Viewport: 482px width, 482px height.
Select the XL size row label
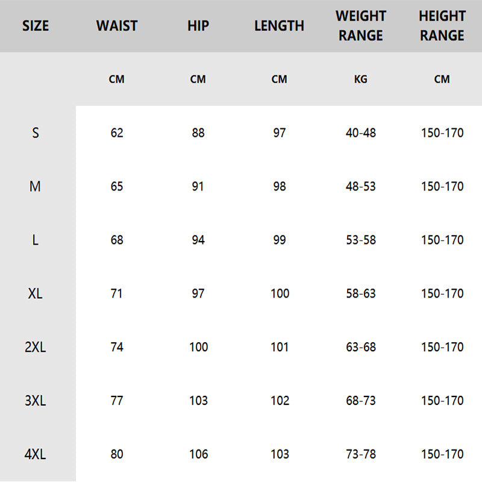(x=36, y=293)
